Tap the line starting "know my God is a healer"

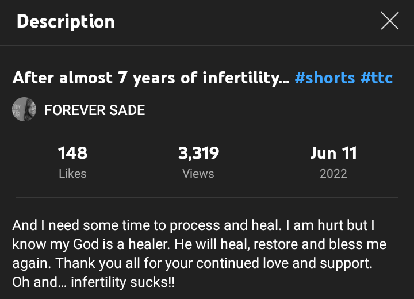(199, 245)
